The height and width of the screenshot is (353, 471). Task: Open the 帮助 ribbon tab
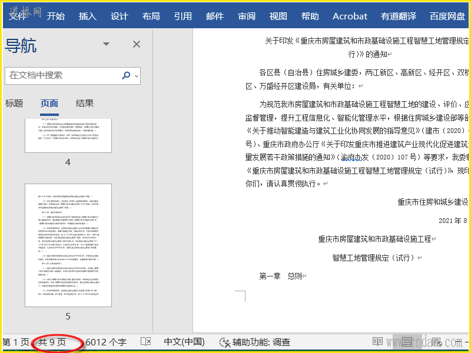pos(310,16)
